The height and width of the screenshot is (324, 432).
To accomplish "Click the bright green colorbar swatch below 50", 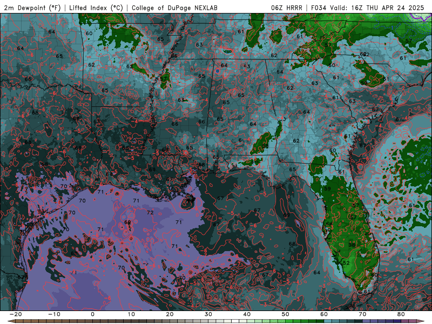I will point(289,321).
